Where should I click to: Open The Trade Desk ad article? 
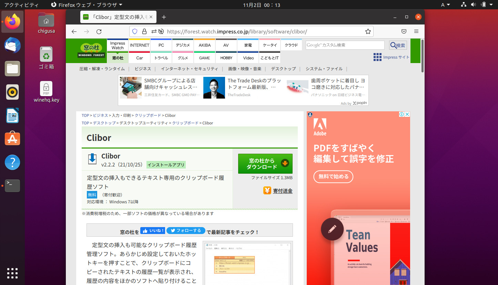point(243,88)
